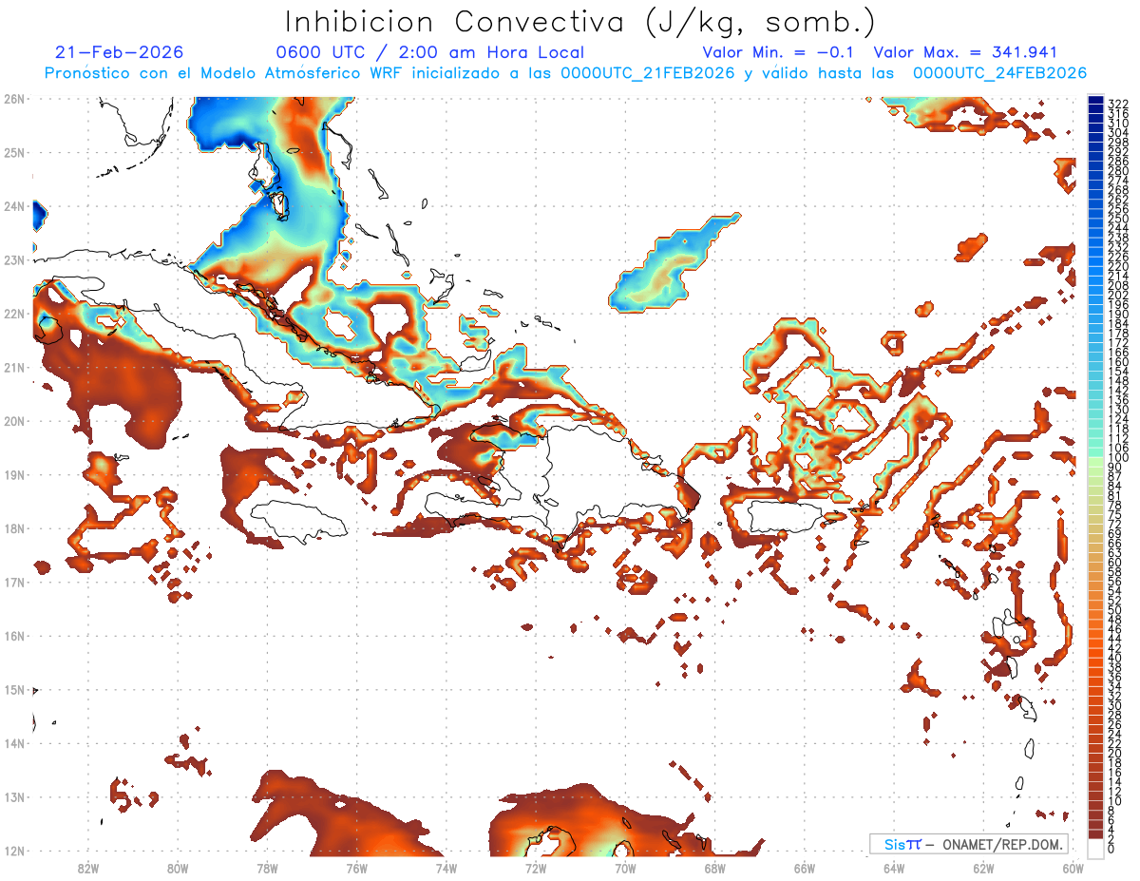Click the "18N" latitude label
Image resolution: width=1140 pixels, height=881 pixels.
(13, 528)
